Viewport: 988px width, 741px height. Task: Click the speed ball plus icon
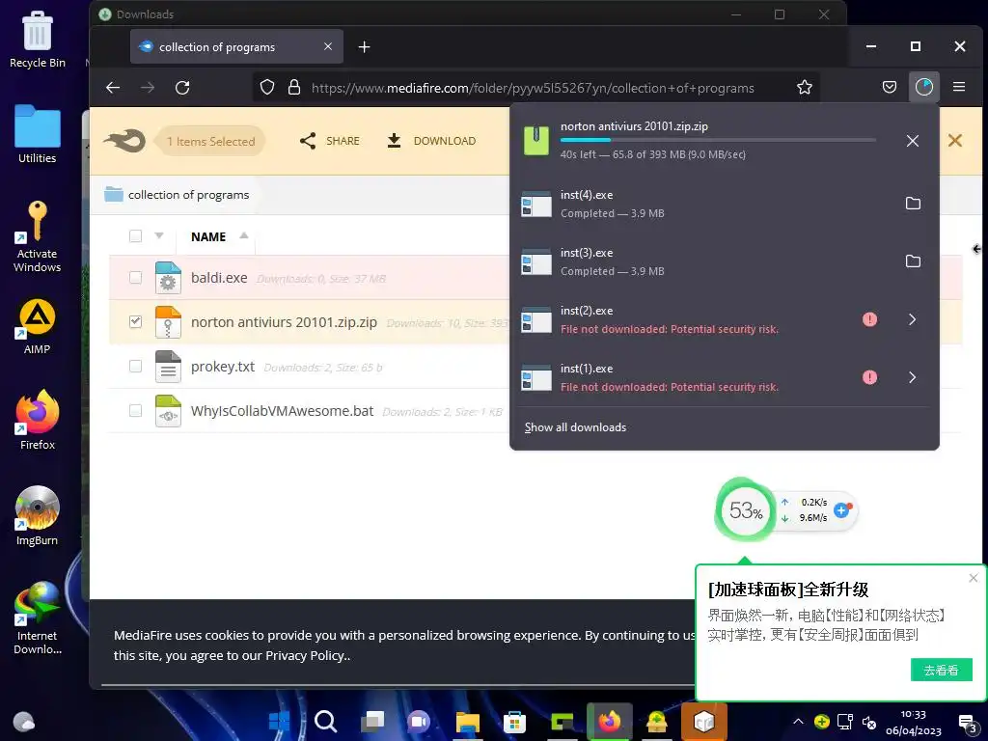841,509
